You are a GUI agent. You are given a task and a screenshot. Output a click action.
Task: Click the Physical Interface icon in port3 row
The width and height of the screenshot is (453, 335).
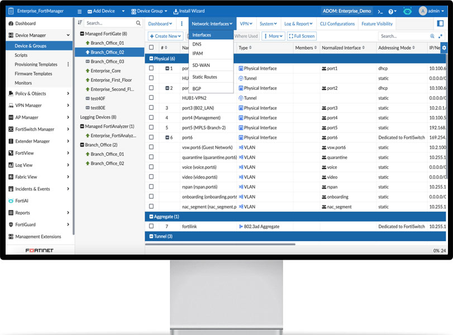click(241, 108)
